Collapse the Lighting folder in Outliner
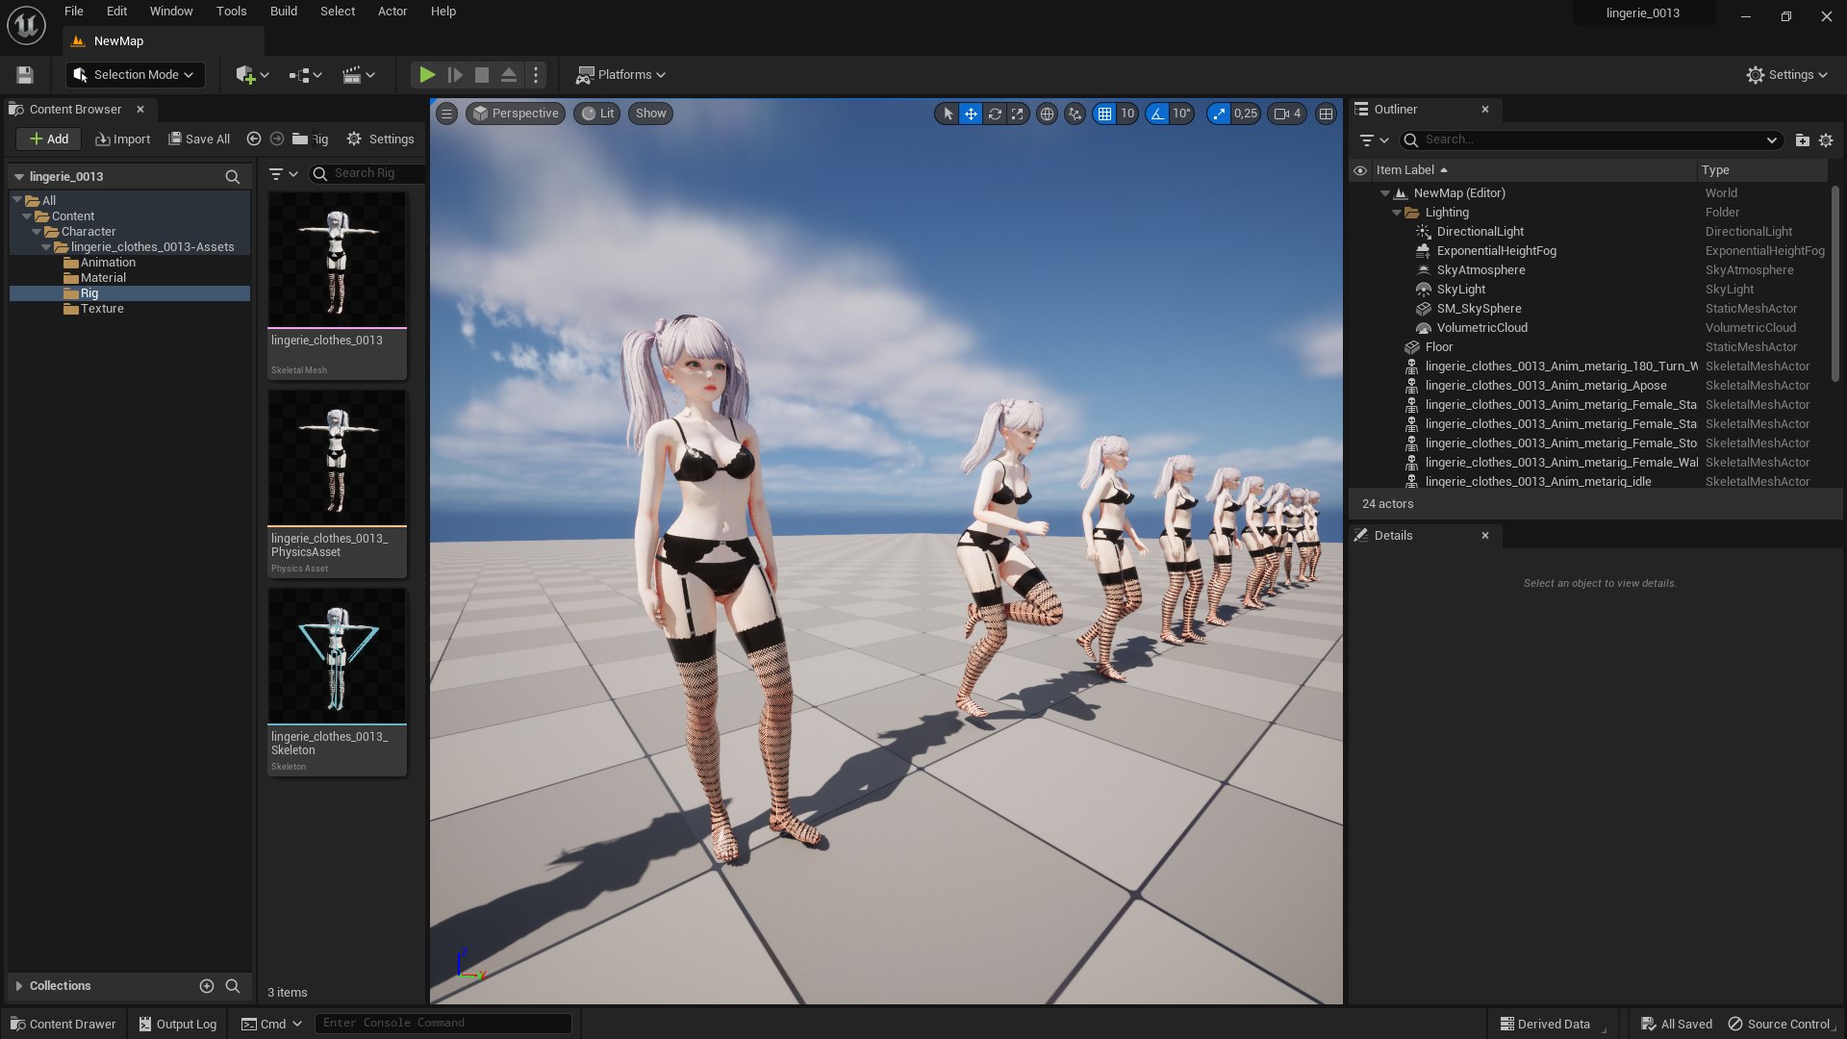Screen dimensions: 1847x1039 [x=1397, y=213]
